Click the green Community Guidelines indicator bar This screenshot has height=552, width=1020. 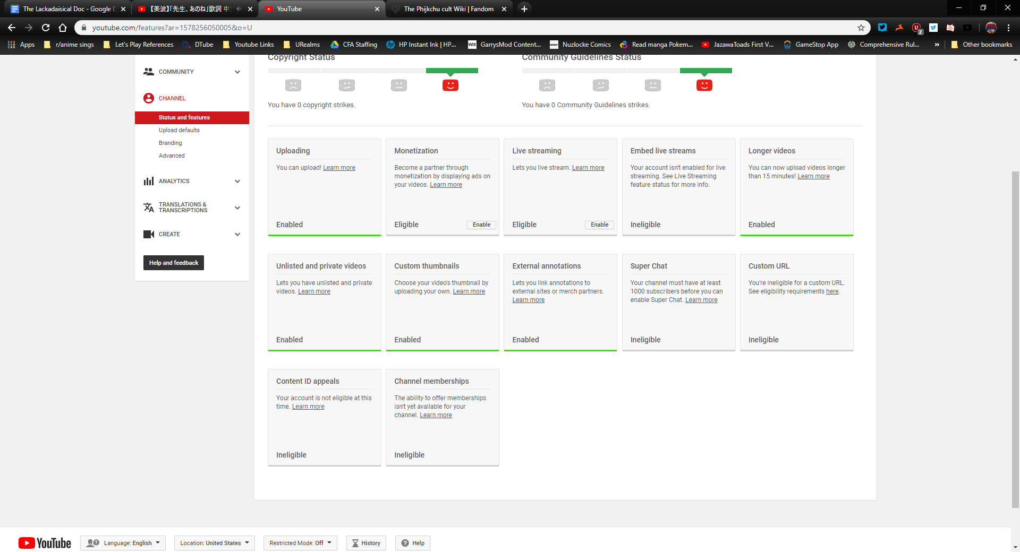(706, 71)
